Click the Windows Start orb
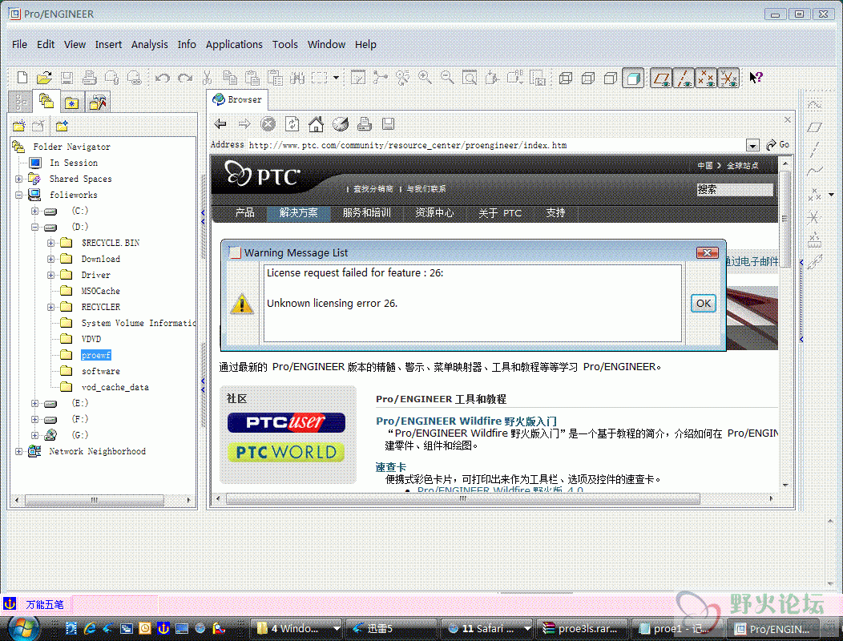Image resolution: width=843 pixels, height=641 pixels. [22, 627]
